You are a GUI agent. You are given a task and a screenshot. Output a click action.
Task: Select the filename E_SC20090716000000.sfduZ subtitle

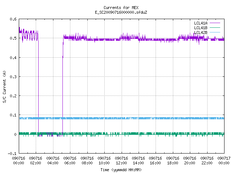121,12
